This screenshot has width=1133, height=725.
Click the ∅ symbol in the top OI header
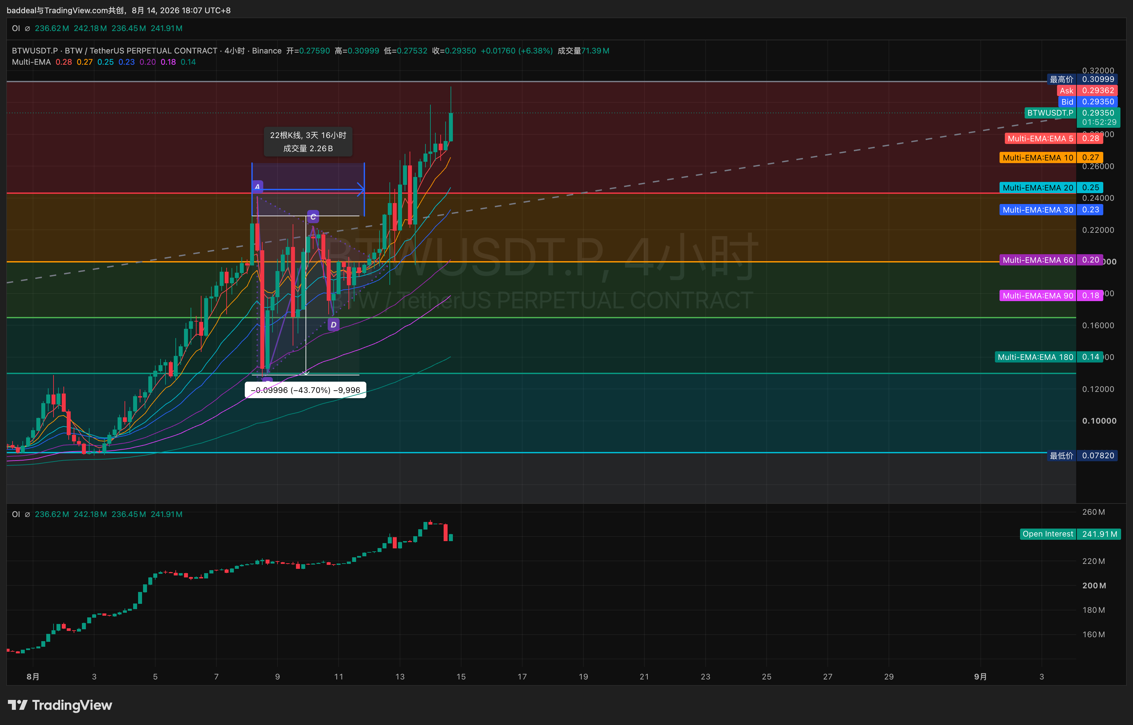[x=27, y=28]
